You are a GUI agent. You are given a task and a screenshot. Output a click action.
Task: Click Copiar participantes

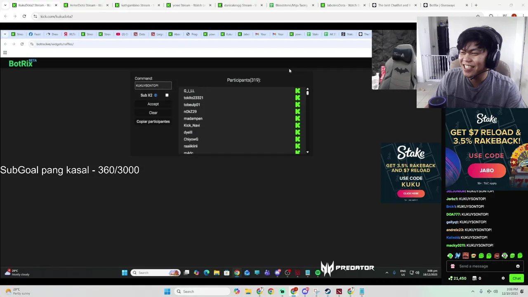tap(153, 122)
